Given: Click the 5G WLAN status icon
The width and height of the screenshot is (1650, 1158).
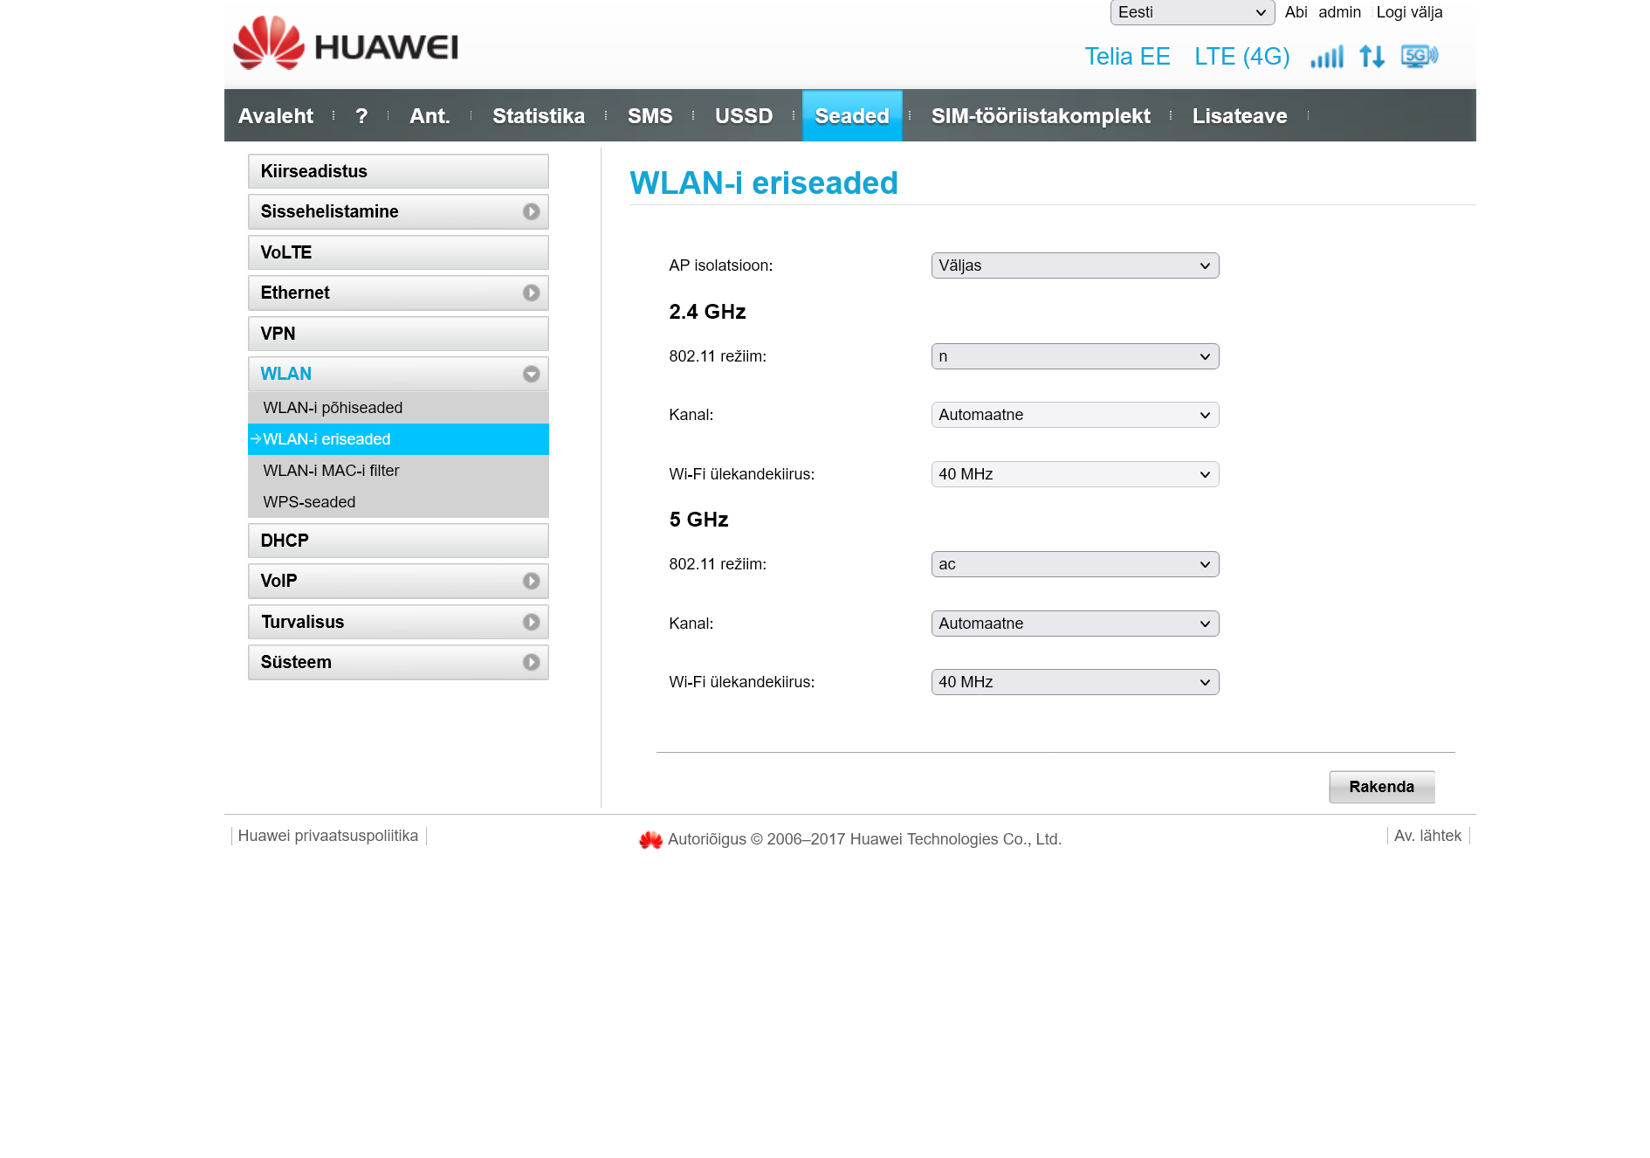Looking at the screenshot, I should point(1420,56).
